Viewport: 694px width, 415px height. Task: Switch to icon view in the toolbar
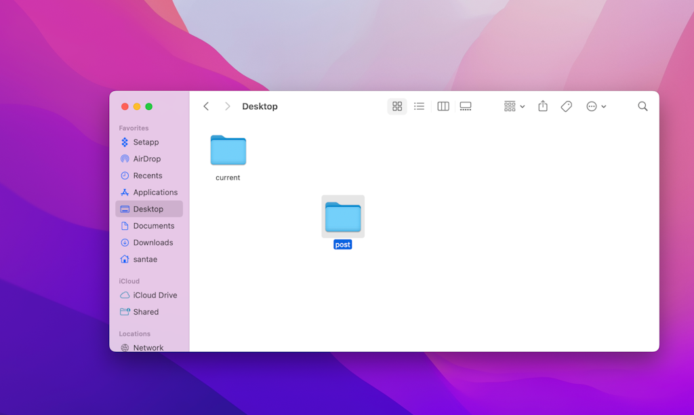(x=397, y=106)
